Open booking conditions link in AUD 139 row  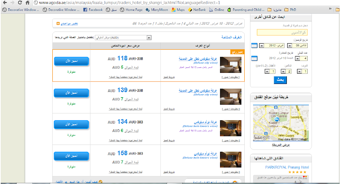[x=169, y=109]
